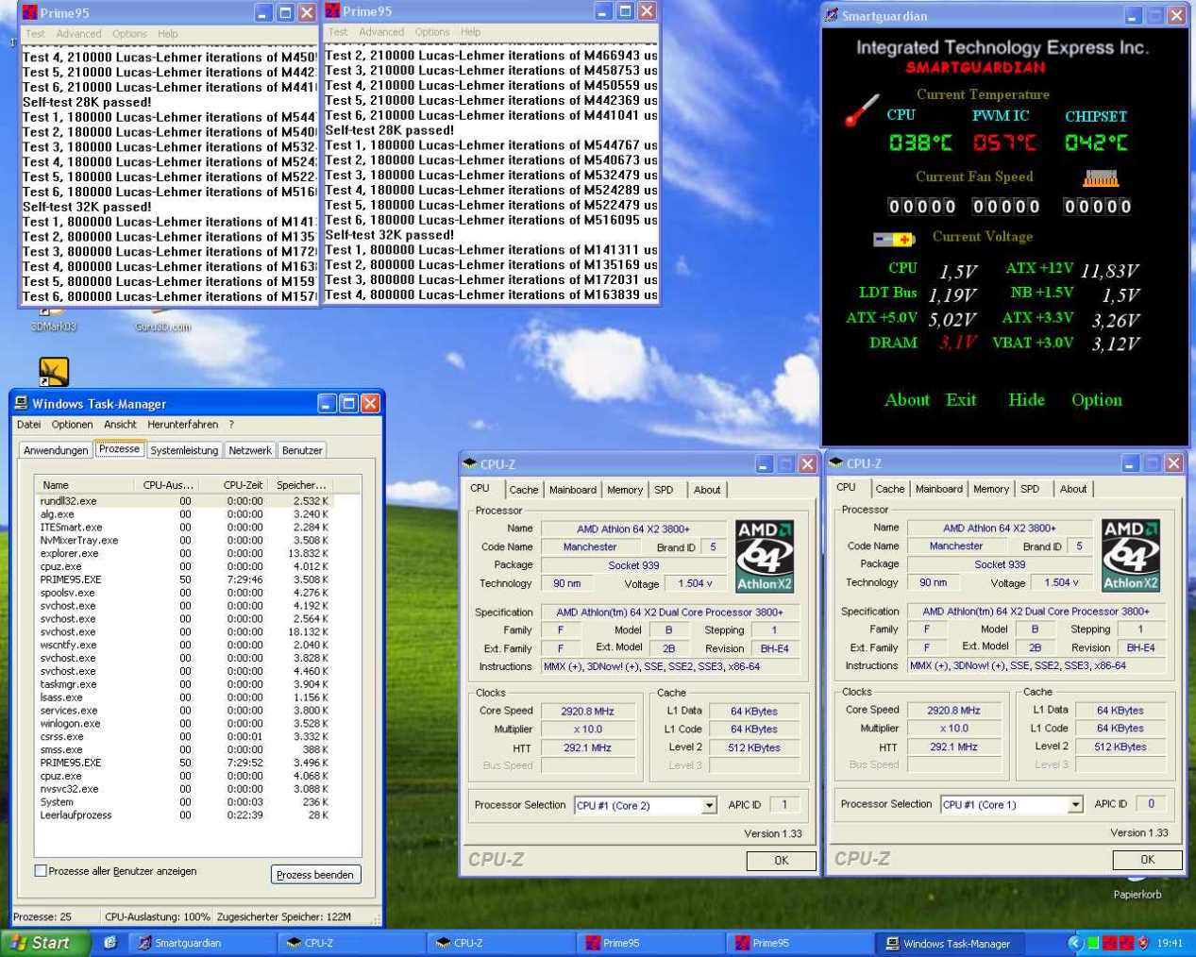Click OK in Core 1 CPU-Z window
Viewport: 1196px width, 957px height.
(x=1148, y=860)
